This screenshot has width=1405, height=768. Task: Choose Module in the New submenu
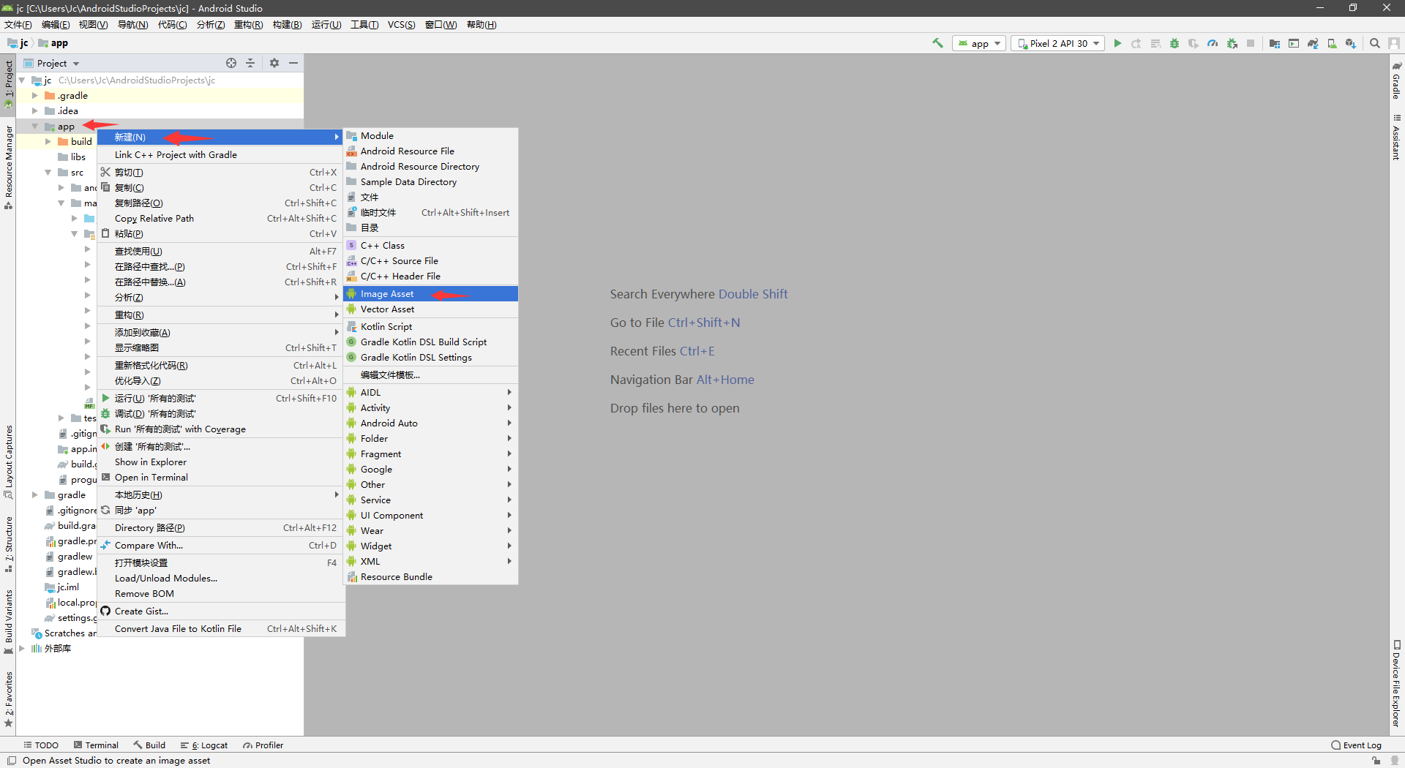coord(431,135)
